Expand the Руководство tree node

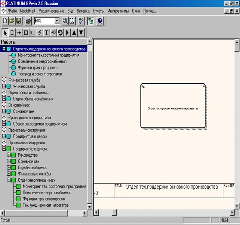(x=9, y=155)
